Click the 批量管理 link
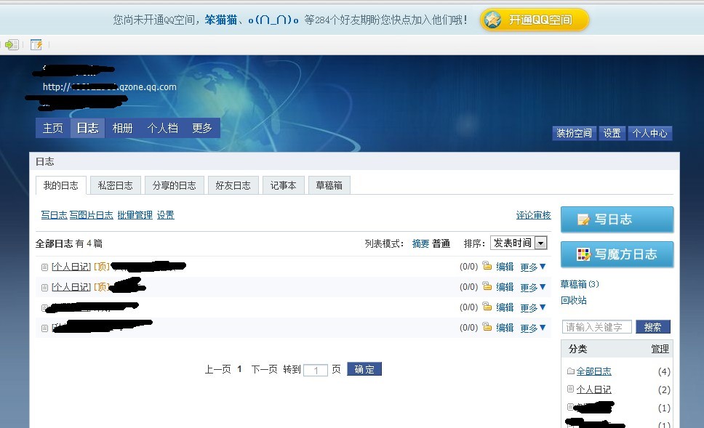Viewport: 704px width, 428px height. coord(135,215)
